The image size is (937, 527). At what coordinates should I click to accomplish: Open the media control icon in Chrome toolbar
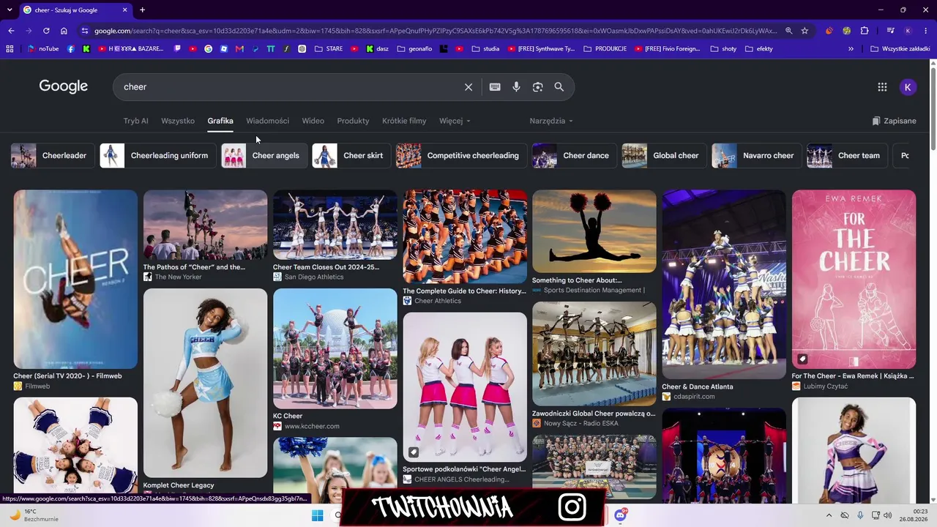[890, 31]
